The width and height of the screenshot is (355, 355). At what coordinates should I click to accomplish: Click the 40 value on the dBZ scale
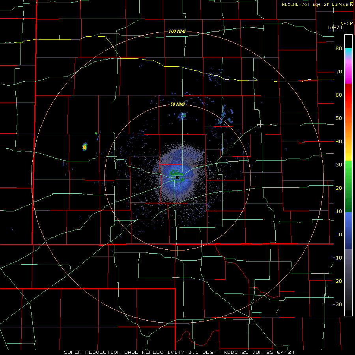pos(339,142)
